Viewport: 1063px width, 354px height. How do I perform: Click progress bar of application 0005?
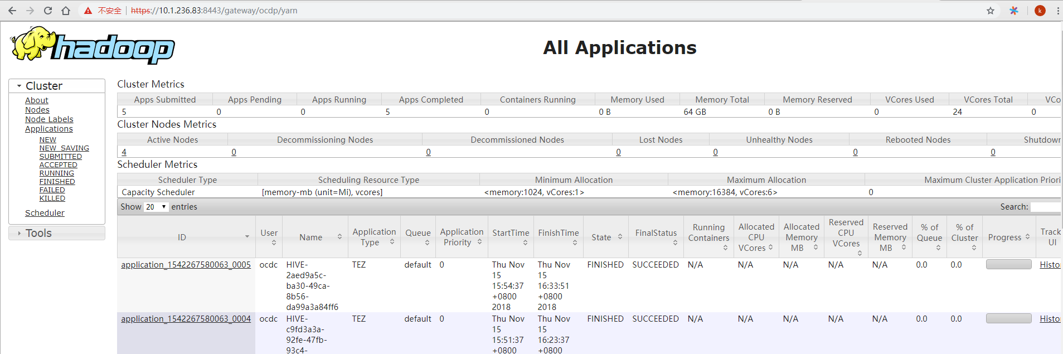pyautogui.click(x=1009, y=264)
